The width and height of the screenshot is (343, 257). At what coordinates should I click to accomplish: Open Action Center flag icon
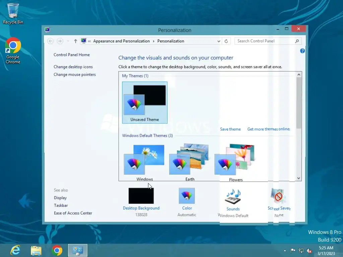(293, 250)
